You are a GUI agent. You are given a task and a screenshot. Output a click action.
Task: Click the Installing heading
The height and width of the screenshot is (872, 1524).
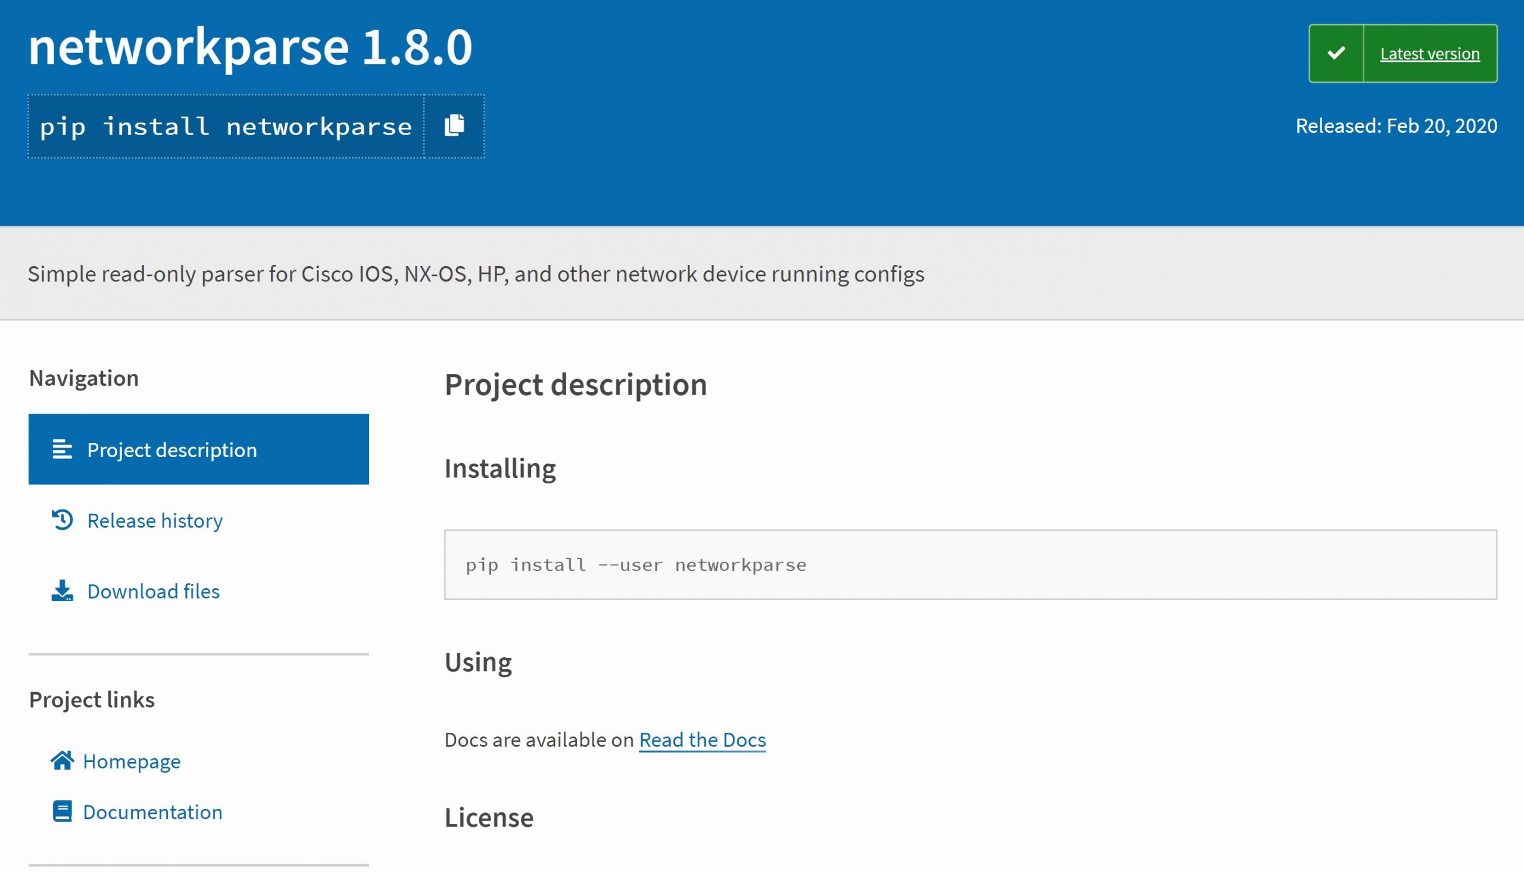499,468
